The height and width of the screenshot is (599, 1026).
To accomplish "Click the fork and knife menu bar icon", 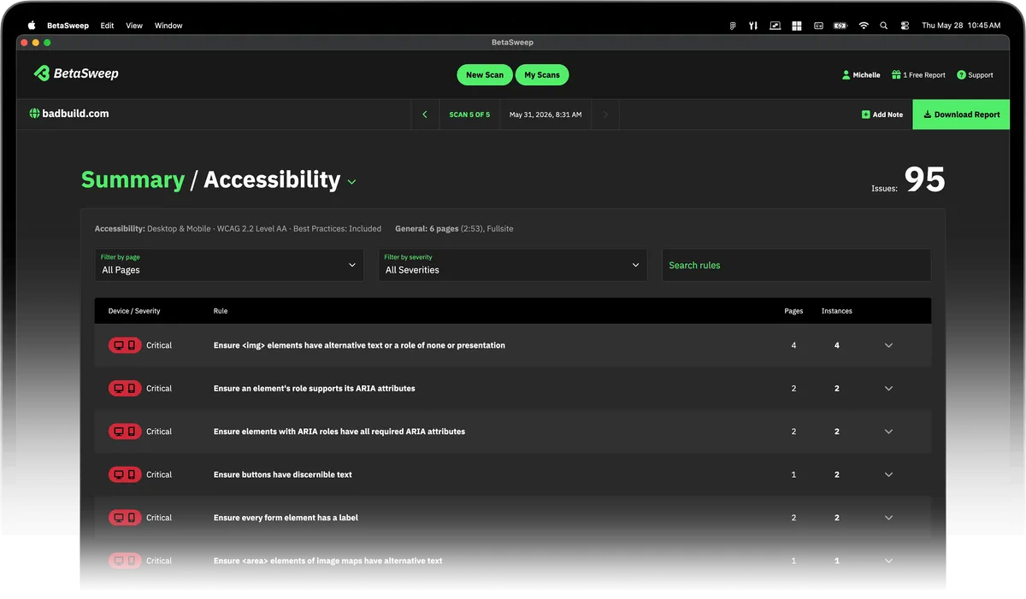I will [753, 26].
